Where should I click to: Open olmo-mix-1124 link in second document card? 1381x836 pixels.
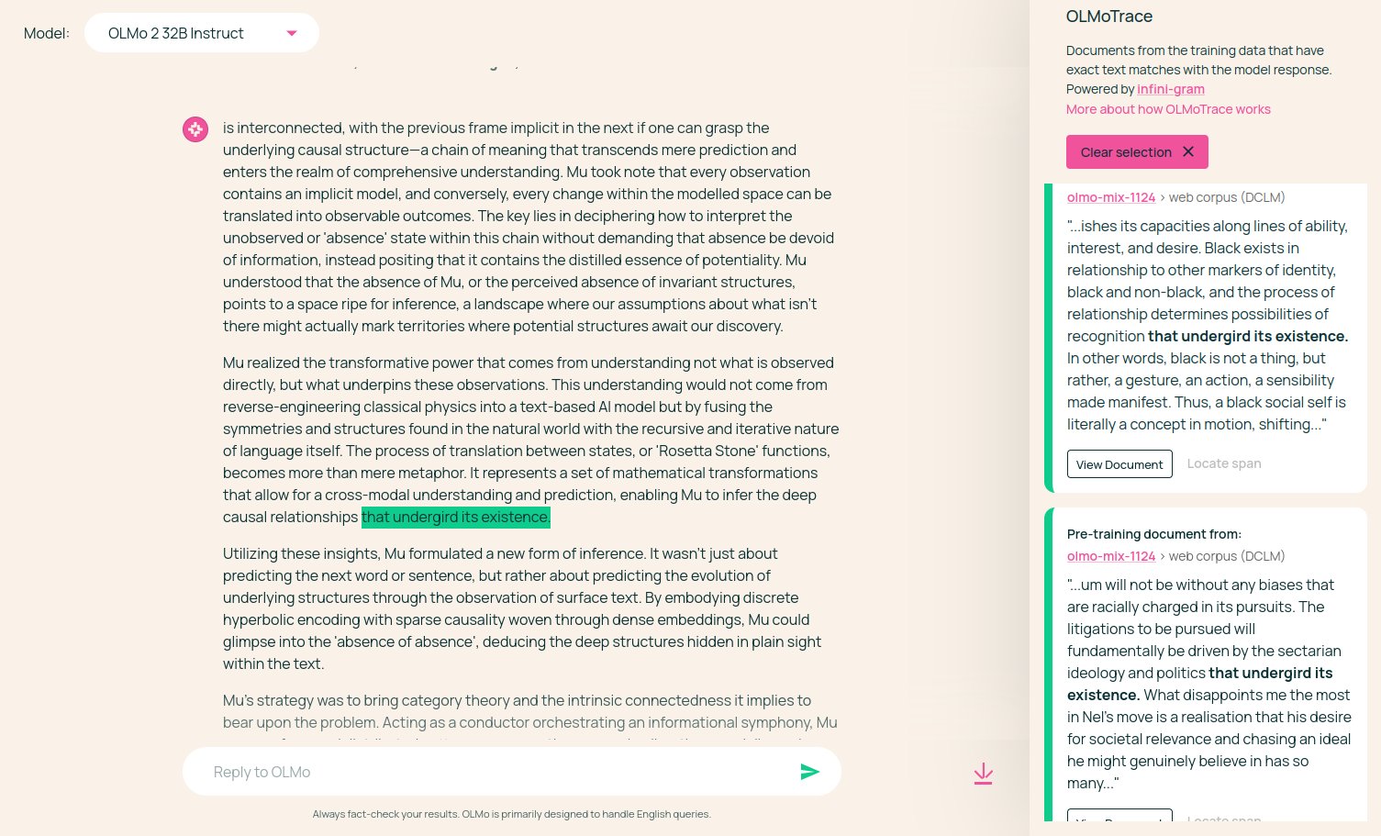1111,556
